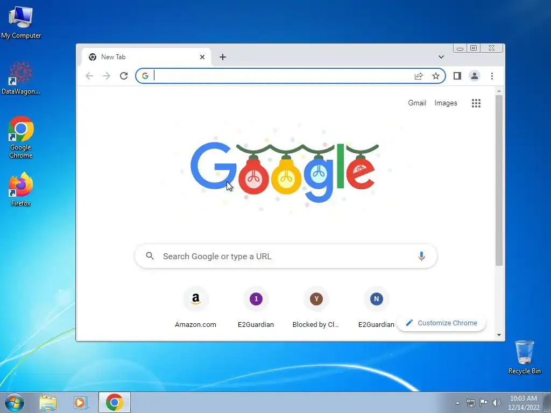Open the purple E2Guardian shortcut
The image size is (551, 413).
point(256,308)
